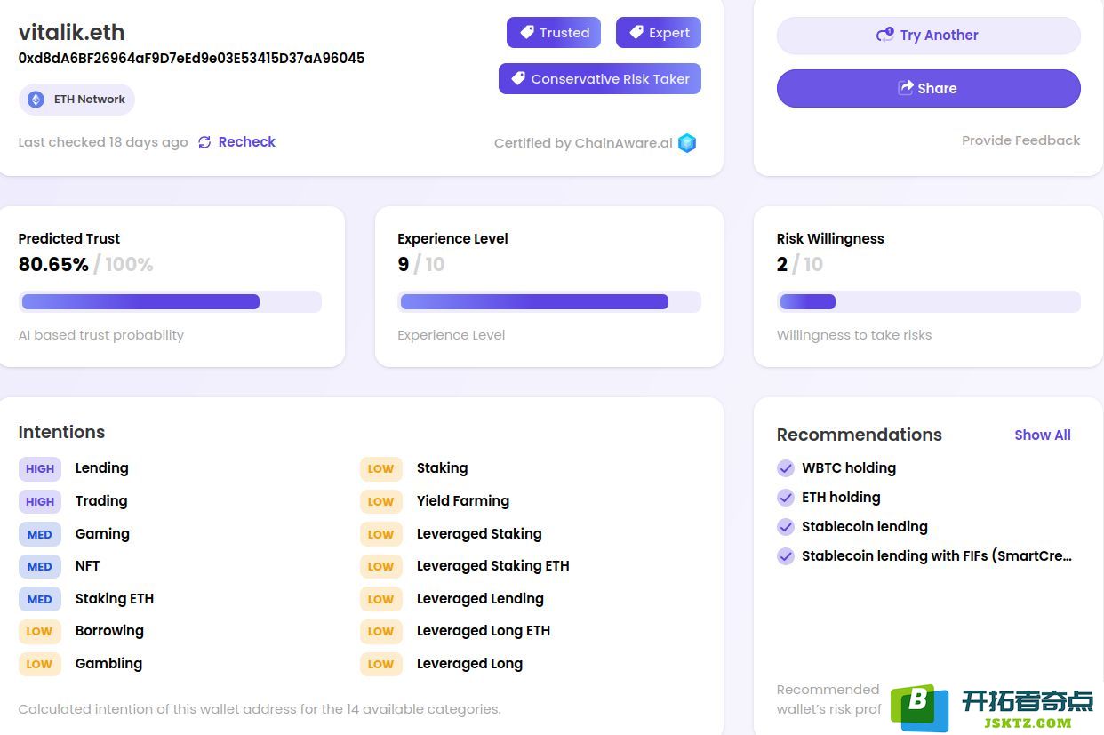Click the Ethereum logo in ETH Network badge
Image resolution: width=1104 pixels, height=735 pixels.
[x=36, y=100]
